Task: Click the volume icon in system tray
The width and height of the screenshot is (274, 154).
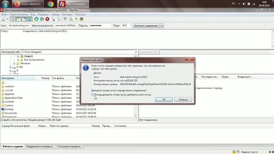Action: [244, 4]
